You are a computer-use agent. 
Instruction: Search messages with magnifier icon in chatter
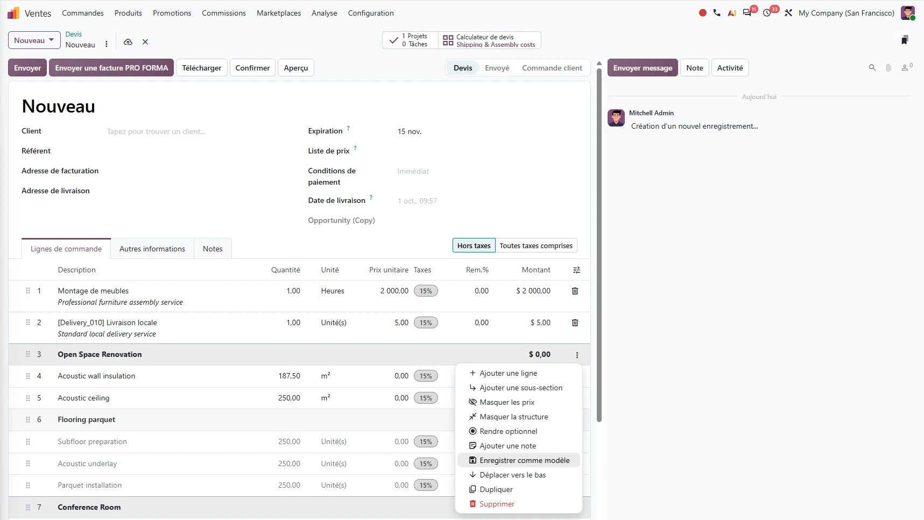(x=872, y=68)
